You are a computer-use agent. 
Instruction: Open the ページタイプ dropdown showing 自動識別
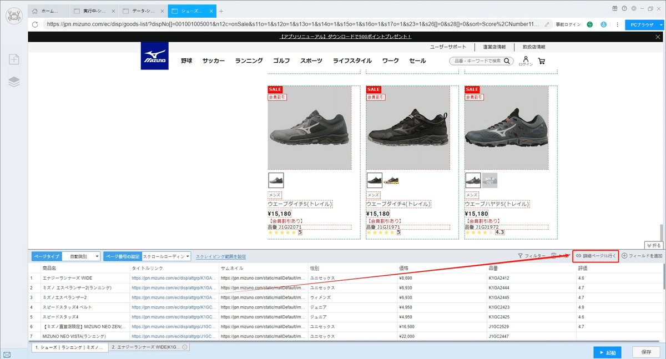click(81, 256)
